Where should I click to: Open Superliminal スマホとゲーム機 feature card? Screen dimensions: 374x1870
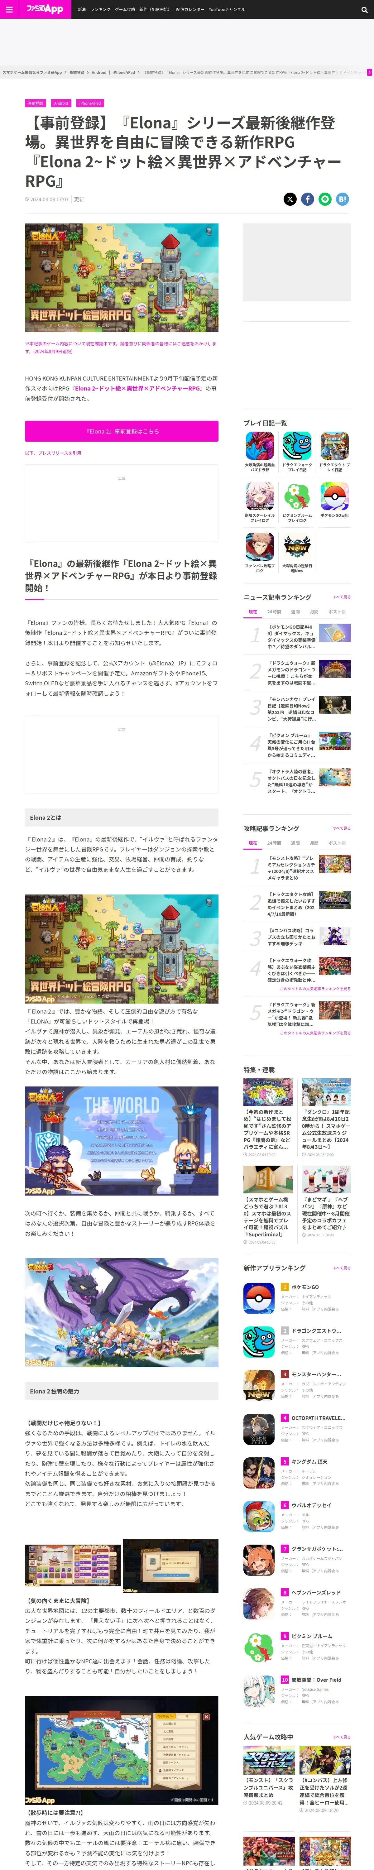[x=268, y=1205]
